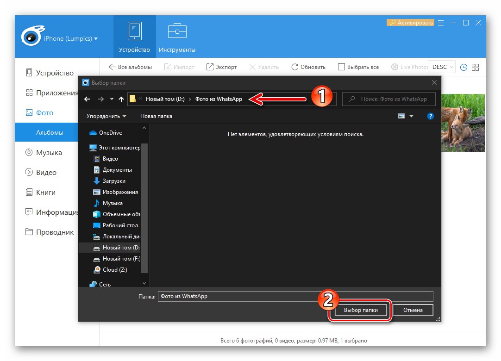Click the iTools eye logo icon
This screenshot has width=501, height=361.
point(32,36)
